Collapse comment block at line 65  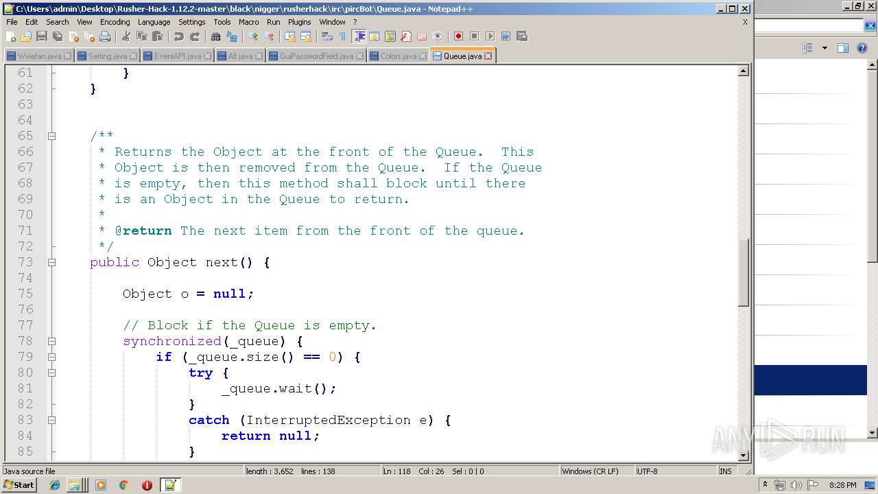(x=51, y=136)
